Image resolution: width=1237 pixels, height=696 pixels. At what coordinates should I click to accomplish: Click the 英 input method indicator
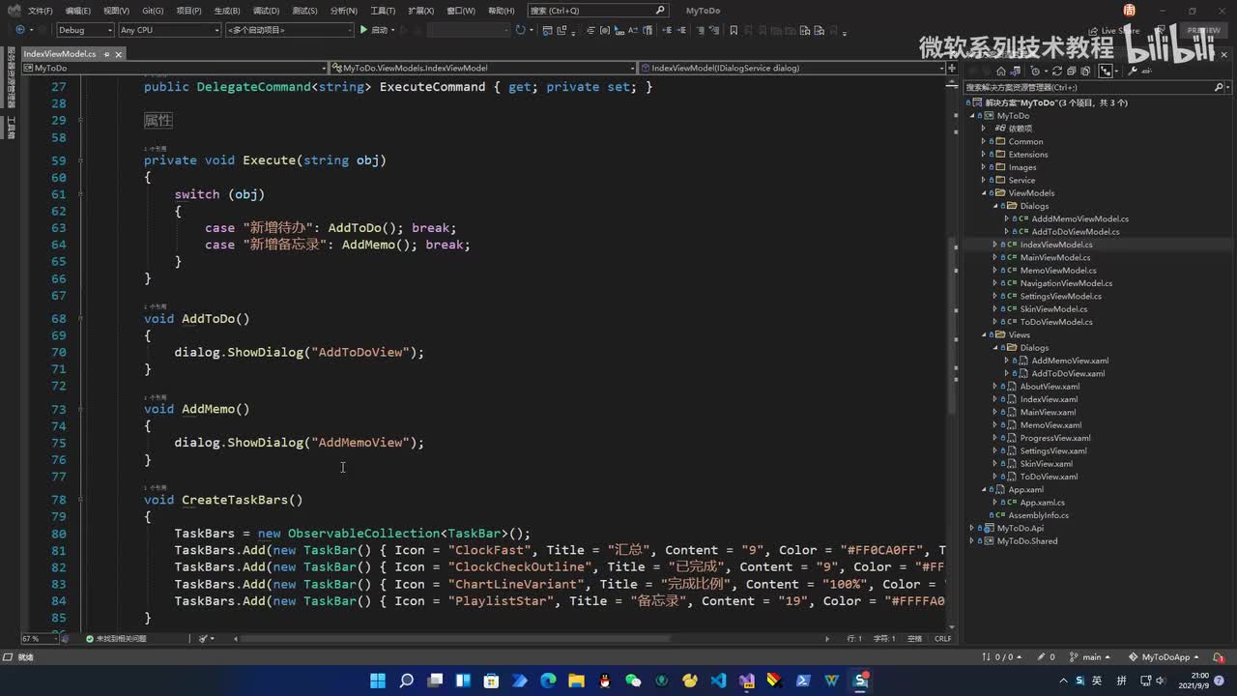[1097, 681]
